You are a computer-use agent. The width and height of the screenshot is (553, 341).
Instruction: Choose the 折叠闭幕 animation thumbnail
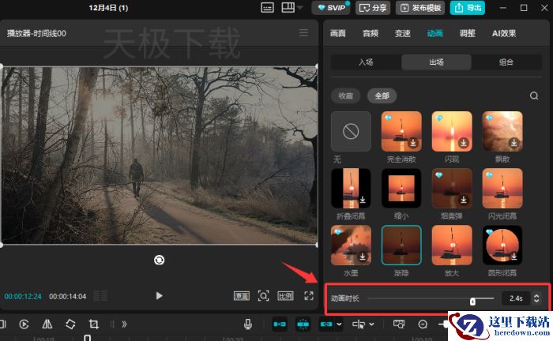point(351,188)
